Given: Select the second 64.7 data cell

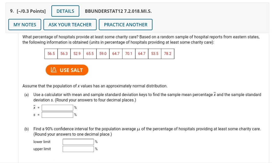Looking at the screenshot, I should coord(142,54).
